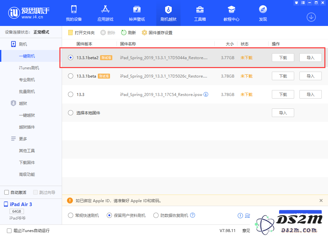
Task: Open 批量刷机 in sidebar
Action: tap(27, 91)
